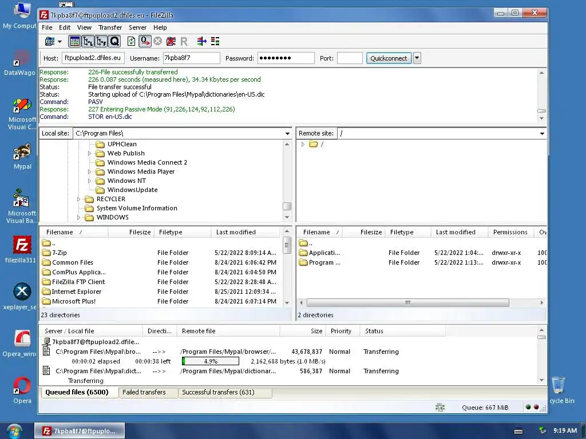Screen dimensions: 586x439
Task: Toggle local directory tree display
Action: tap(88, 41)
